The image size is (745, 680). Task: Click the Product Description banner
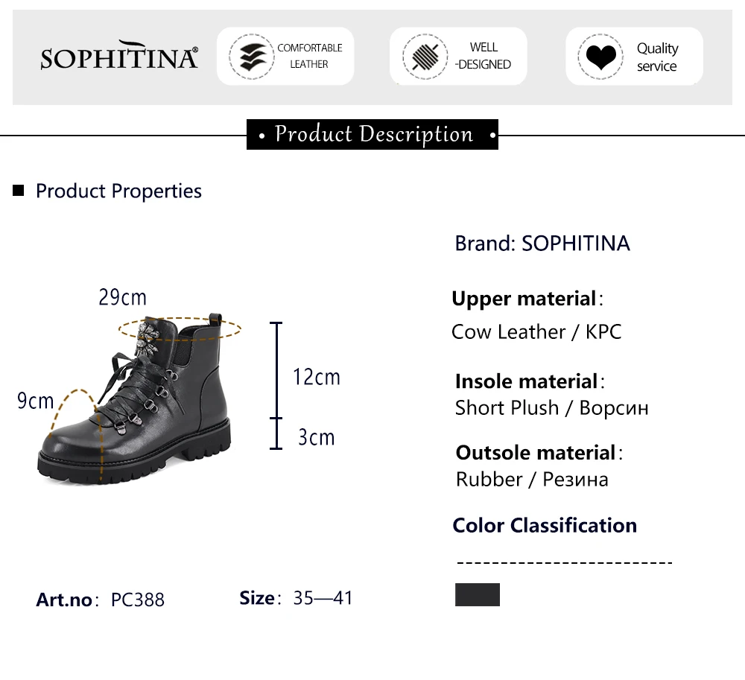372,134
